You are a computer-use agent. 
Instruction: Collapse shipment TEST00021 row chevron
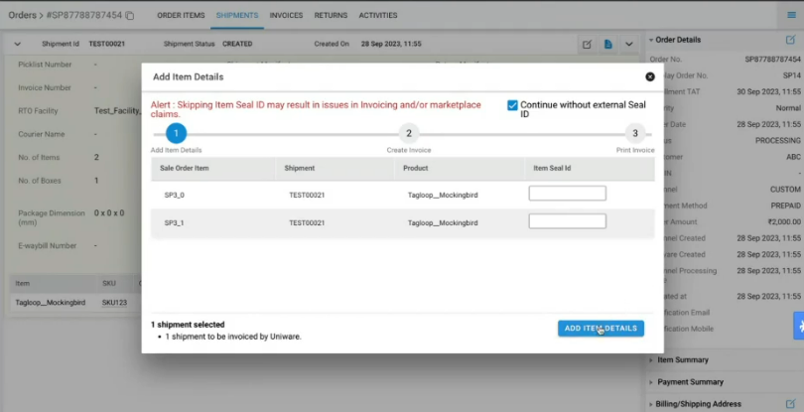coord(18,44)
